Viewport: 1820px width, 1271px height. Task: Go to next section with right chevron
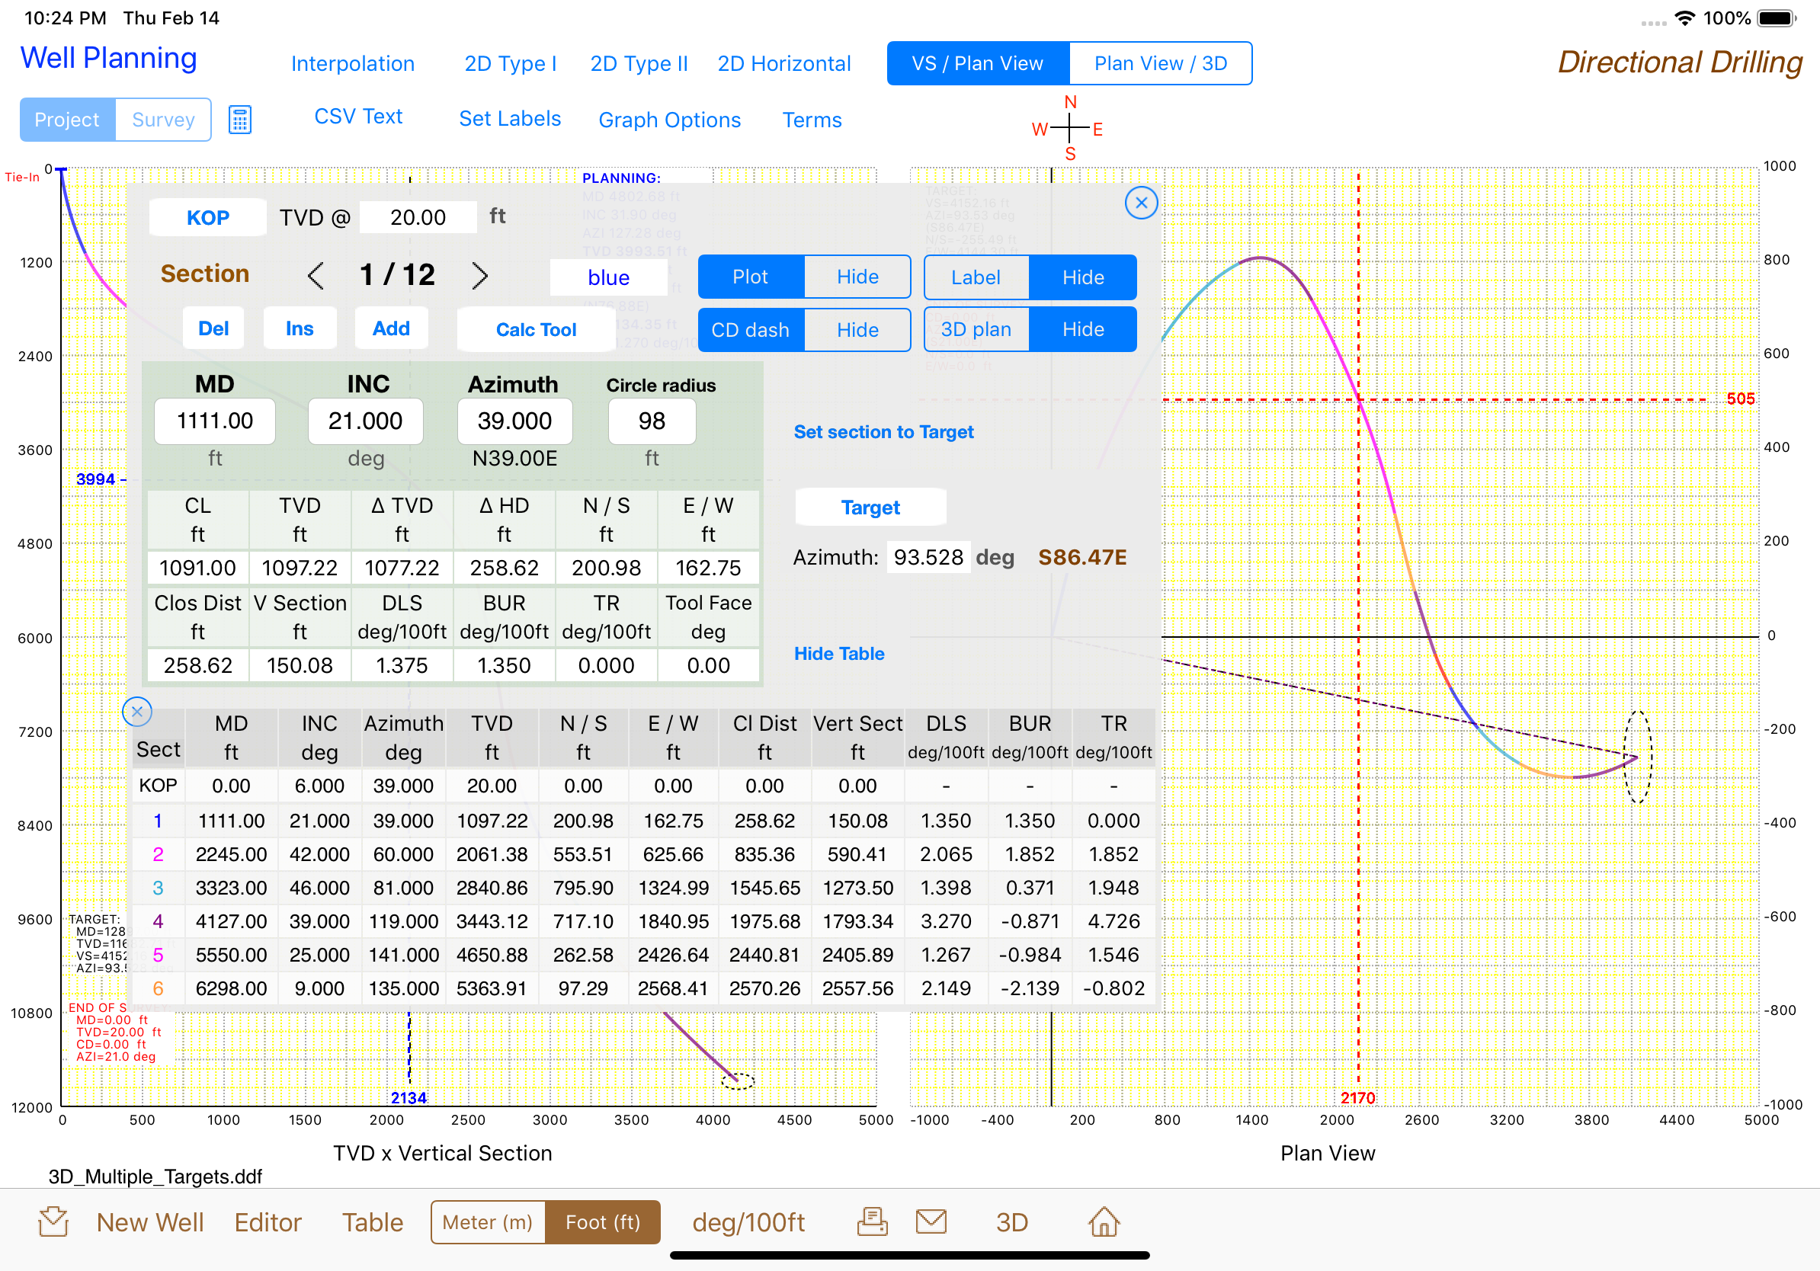click(x=479, y=276)
